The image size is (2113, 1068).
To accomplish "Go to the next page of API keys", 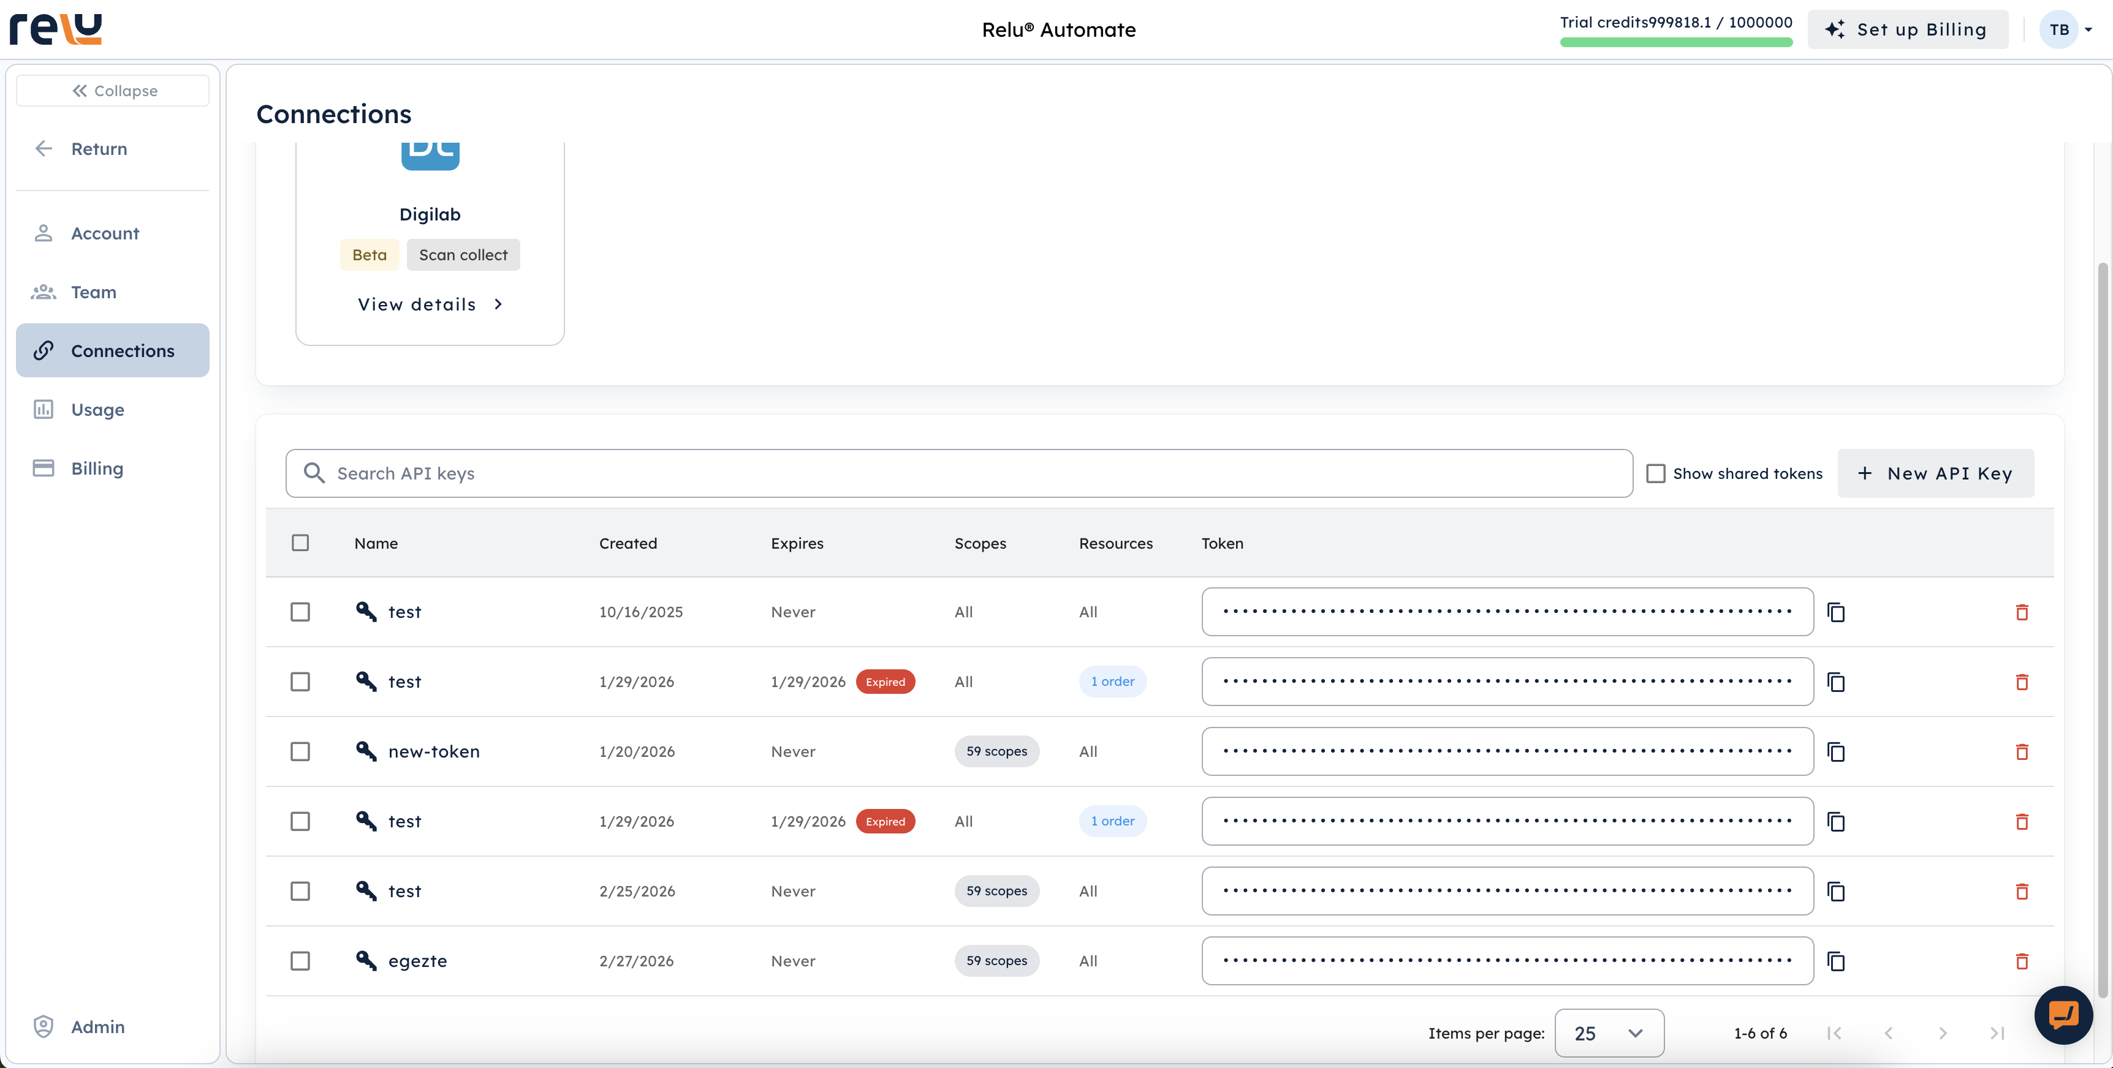I will coord(1943,1032).
